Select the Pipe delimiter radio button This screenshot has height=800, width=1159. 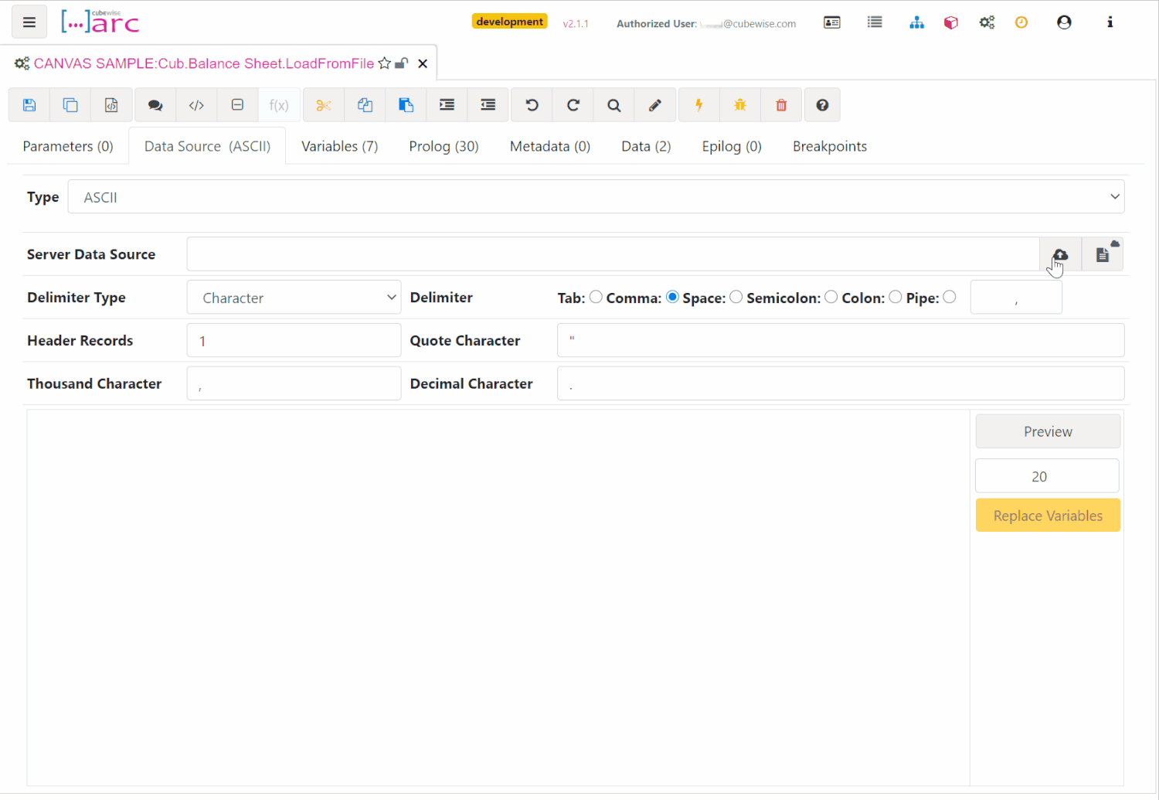tap(950, 297)
